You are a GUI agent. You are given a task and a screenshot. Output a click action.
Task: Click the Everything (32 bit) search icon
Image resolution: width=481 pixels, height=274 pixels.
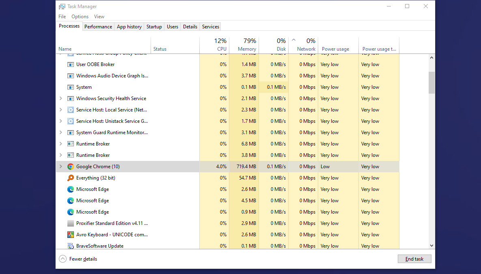click(x=70, y=178)
